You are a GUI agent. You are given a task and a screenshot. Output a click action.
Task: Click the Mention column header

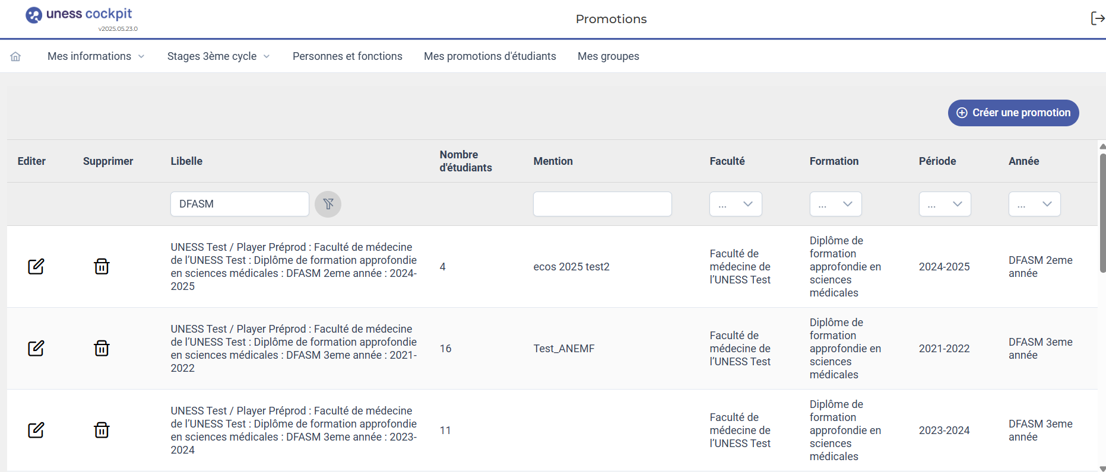553,161
